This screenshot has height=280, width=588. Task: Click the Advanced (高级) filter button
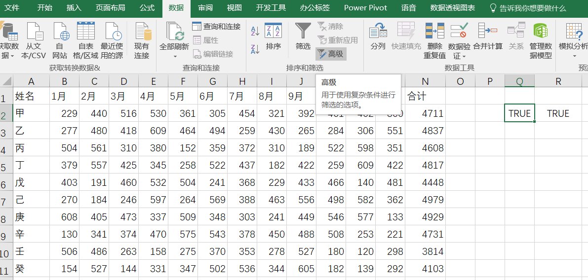point(331,54)
